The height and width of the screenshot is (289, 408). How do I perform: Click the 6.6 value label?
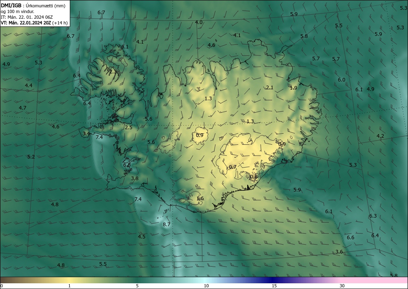[x=350, y=238]
